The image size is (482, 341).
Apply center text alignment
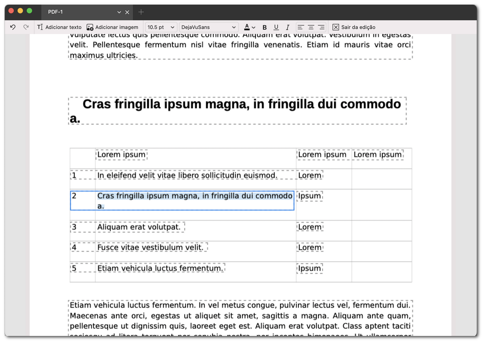click(x=311, y=27)
